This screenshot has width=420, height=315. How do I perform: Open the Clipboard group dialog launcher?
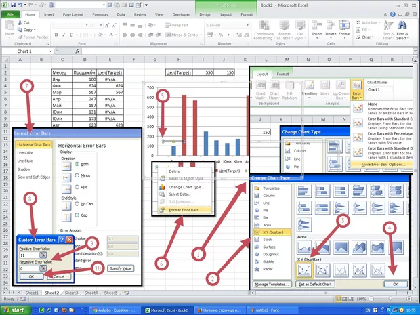pyautogui.click(x=47, y=43)
